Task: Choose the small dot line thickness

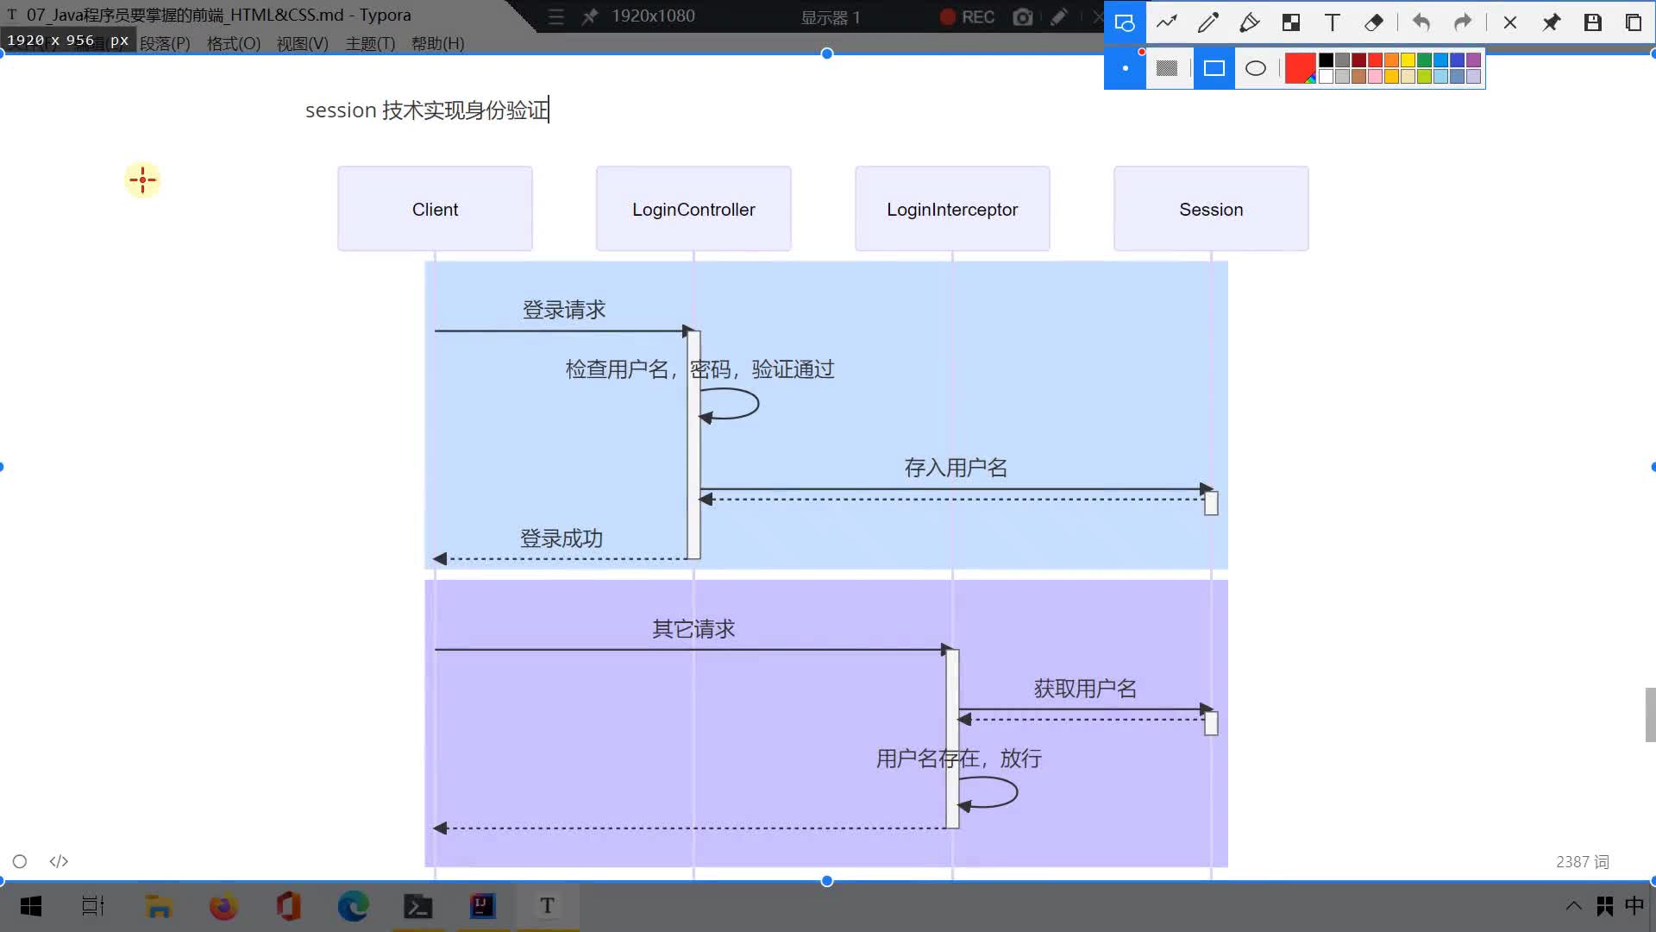Action: 1126,68
